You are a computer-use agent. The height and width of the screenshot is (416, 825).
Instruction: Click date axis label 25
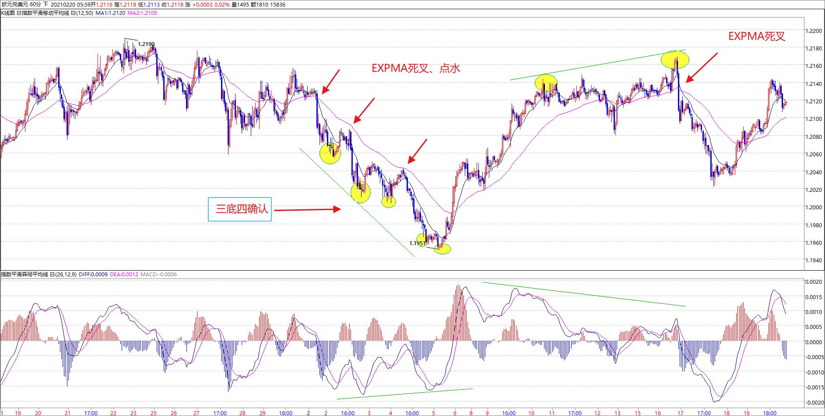154,412
